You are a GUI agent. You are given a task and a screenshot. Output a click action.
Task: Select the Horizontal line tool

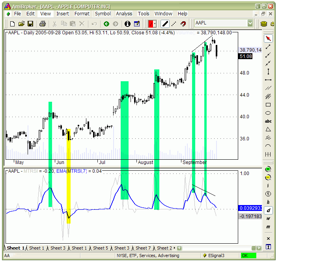tap(268, 80)
